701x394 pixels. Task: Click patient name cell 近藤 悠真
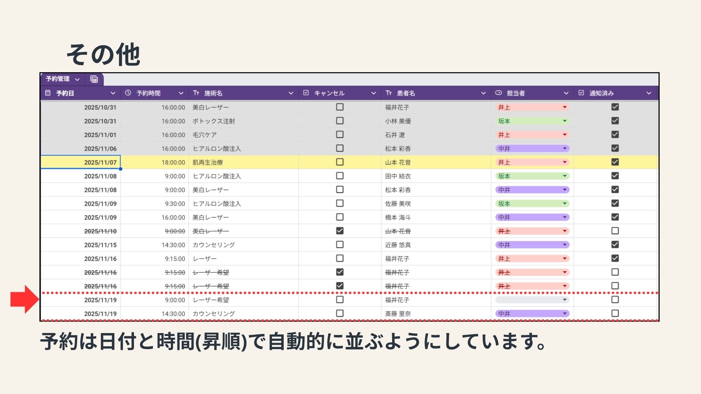[x=398, y=245]
